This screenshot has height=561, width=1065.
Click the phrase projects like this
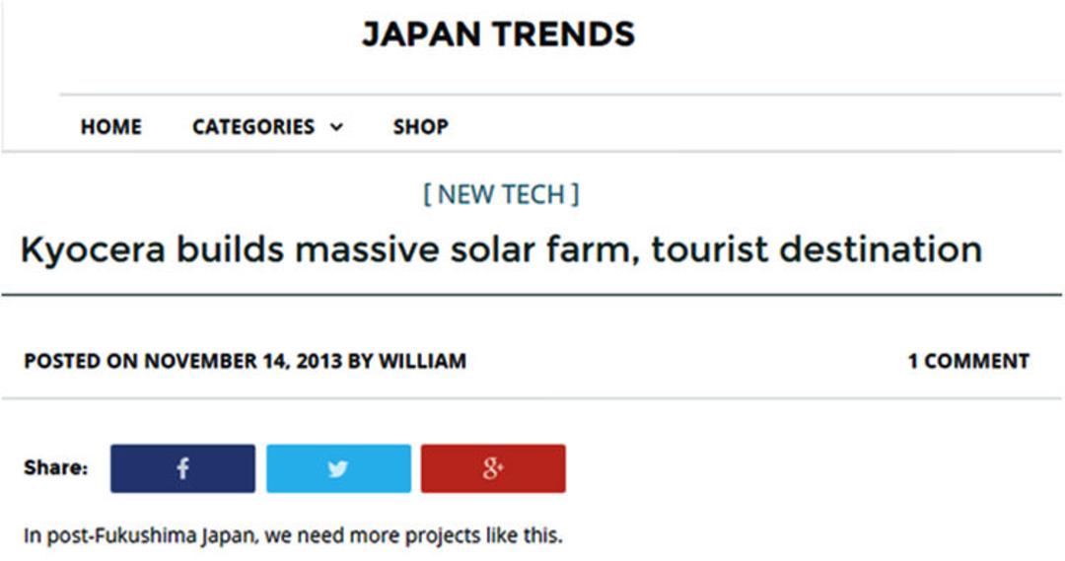click(483, 536)
